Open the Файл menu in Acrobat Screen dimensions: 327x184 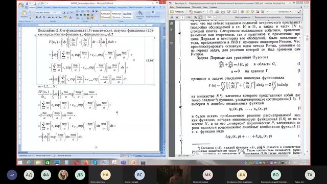click(x=172, y=7)
